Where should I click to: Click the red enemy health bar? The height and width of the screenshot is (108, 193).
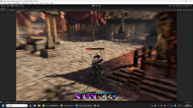95,49
